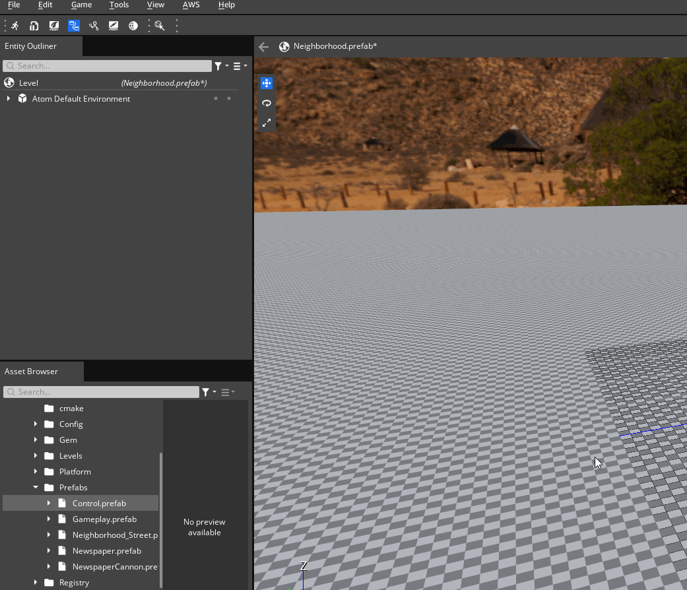
Task: Open the AWS menu
Action: [191, 5]
